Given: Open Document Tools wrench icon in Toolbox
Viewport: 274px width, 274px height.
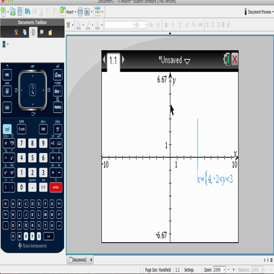Looking at the screenshot, I should tap(16, 32).
